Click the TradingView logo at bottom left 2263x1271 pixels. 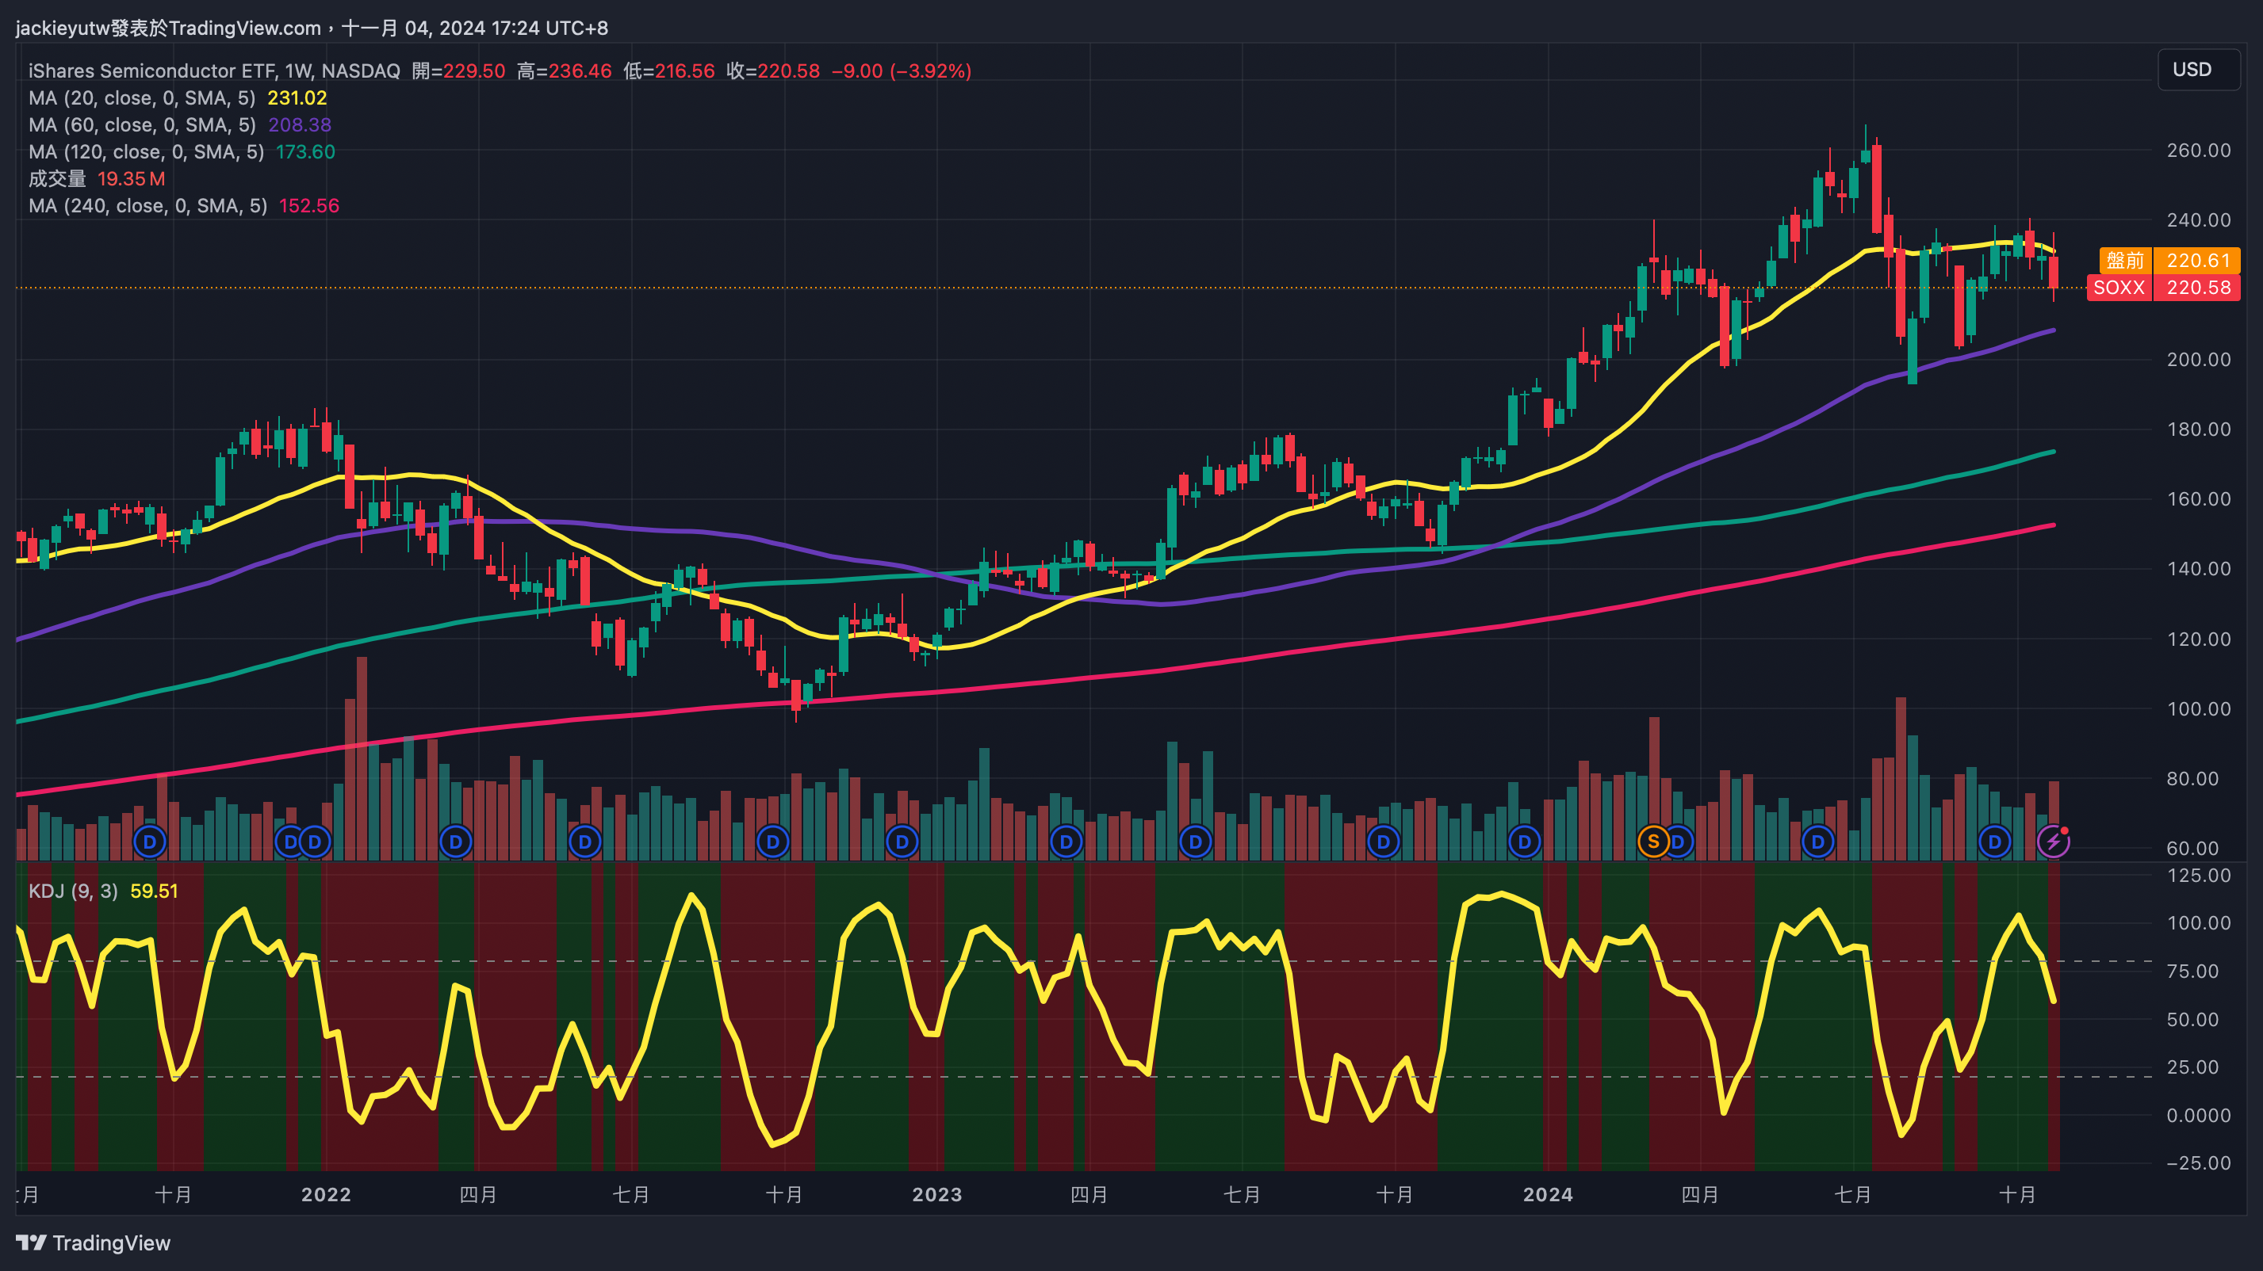pyautogui.click(x=93, y=1242)
